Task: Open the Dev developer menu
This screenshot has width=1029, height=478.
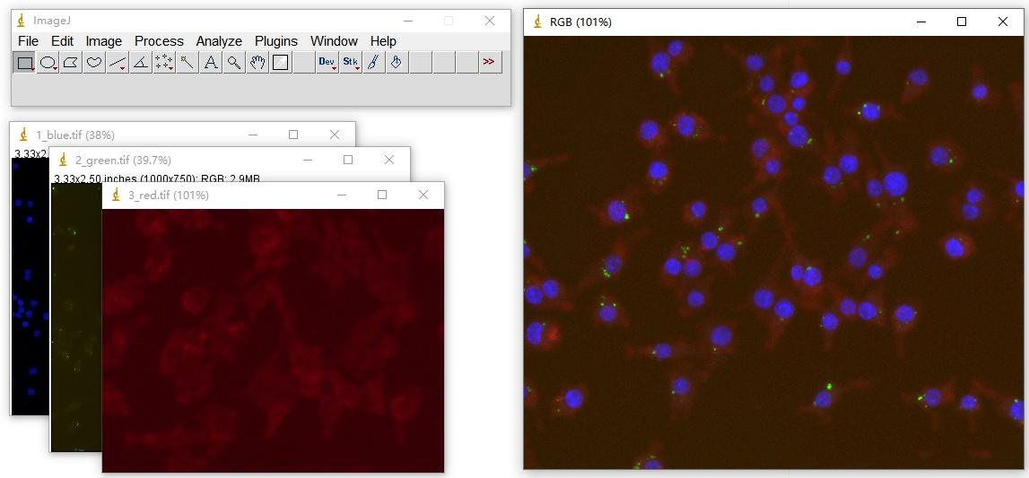Action: (327, 62)
